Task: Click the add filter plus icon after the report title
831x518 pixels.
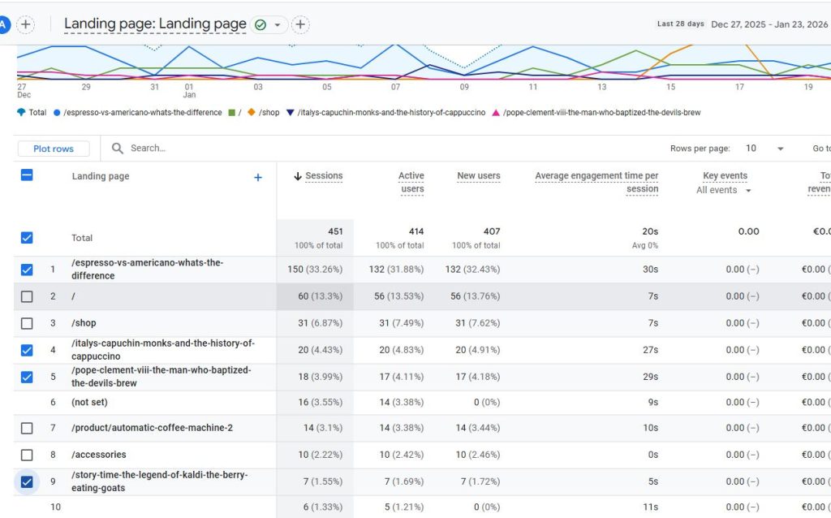Action: tap(300, 24)
